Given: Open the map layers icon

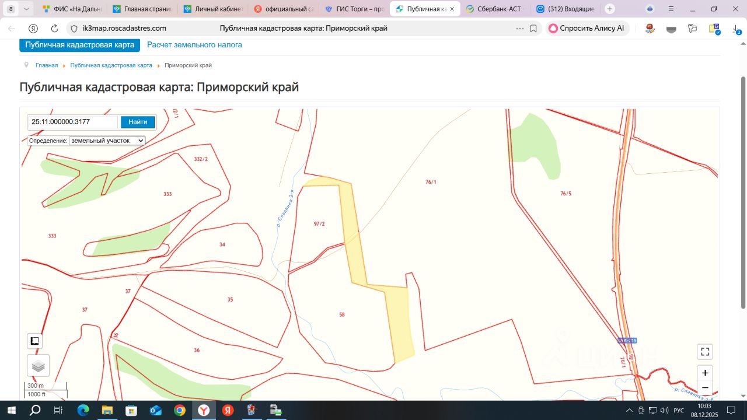Looking at the screenshot, I should point(38,366).
